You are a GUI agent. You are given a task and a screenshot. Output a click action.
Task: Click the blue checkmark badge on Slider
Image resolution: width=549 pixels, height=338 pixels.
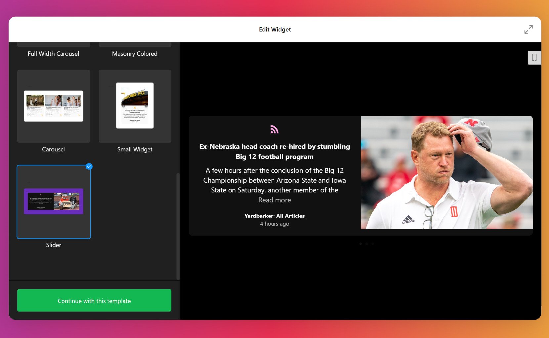89,167
